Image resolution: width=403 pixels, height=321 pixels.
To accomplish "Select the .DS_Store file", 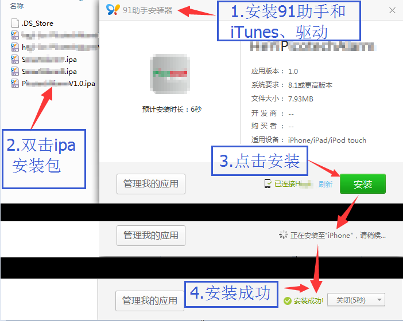I will pos(32,24).
